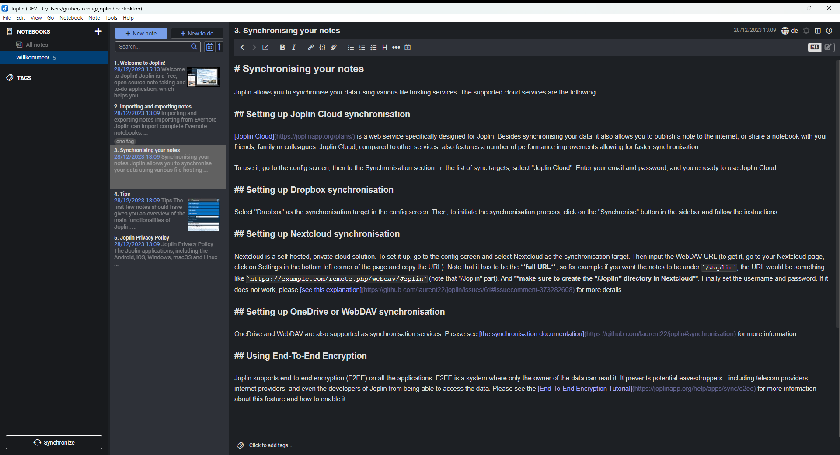This screenshot has width=840, height=455.
Task: Click 'see this explanation' link
Action: (x=331, y=290)
